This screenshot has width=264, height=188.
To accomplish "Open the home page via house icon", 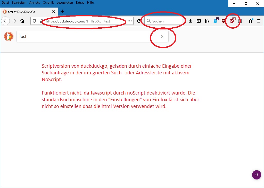I will (22, 21).
